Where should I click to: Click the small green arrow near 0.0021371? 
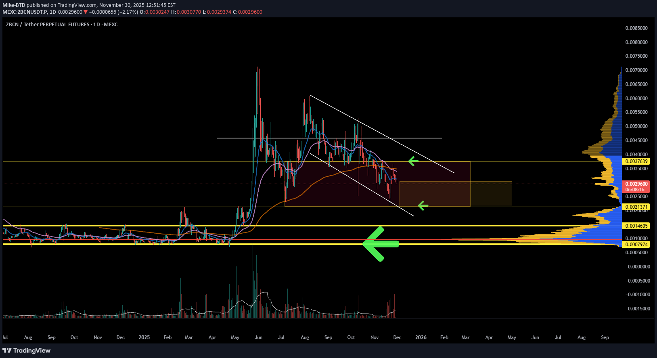422,206
